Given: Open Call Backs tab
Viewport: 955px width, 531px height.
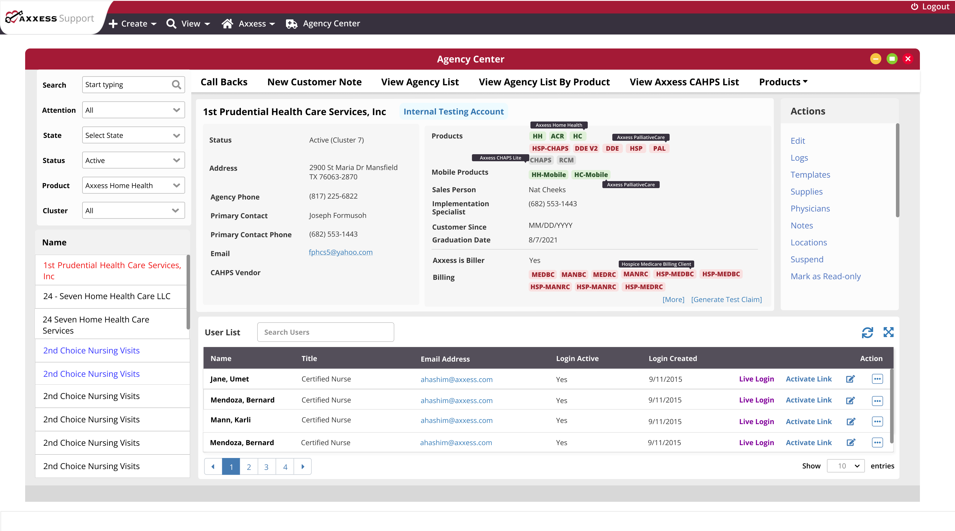Looking at the screenshot, I should tap(224, 82).
